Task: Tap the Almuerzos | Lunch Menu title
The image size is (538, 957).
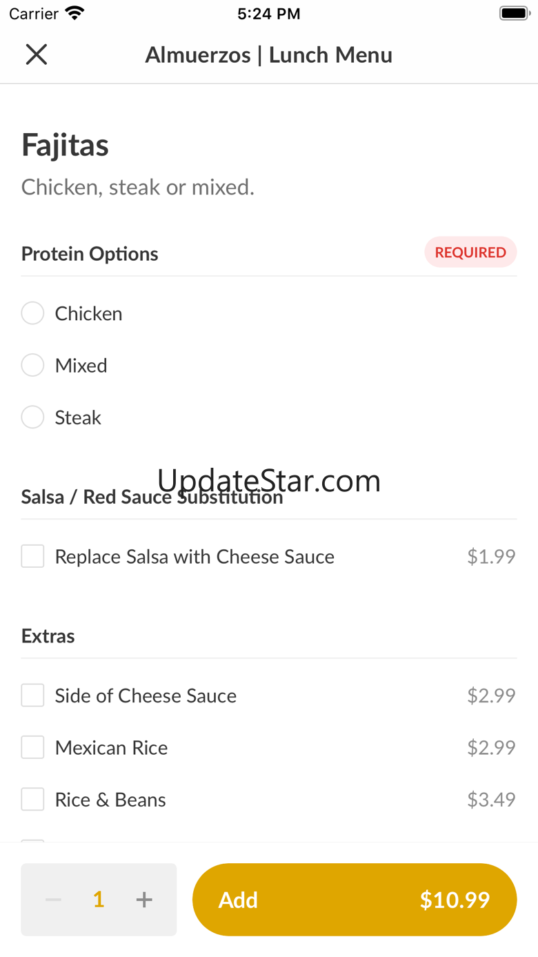Action: tap(268, 55)
